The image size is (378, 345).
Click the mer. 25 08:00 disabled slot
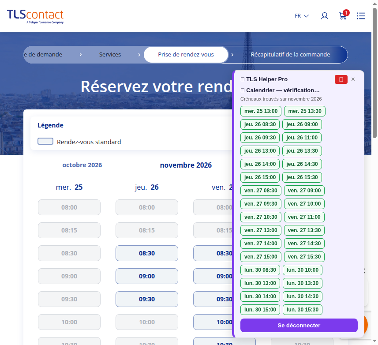pyautogui.click(x=69, y=207)
